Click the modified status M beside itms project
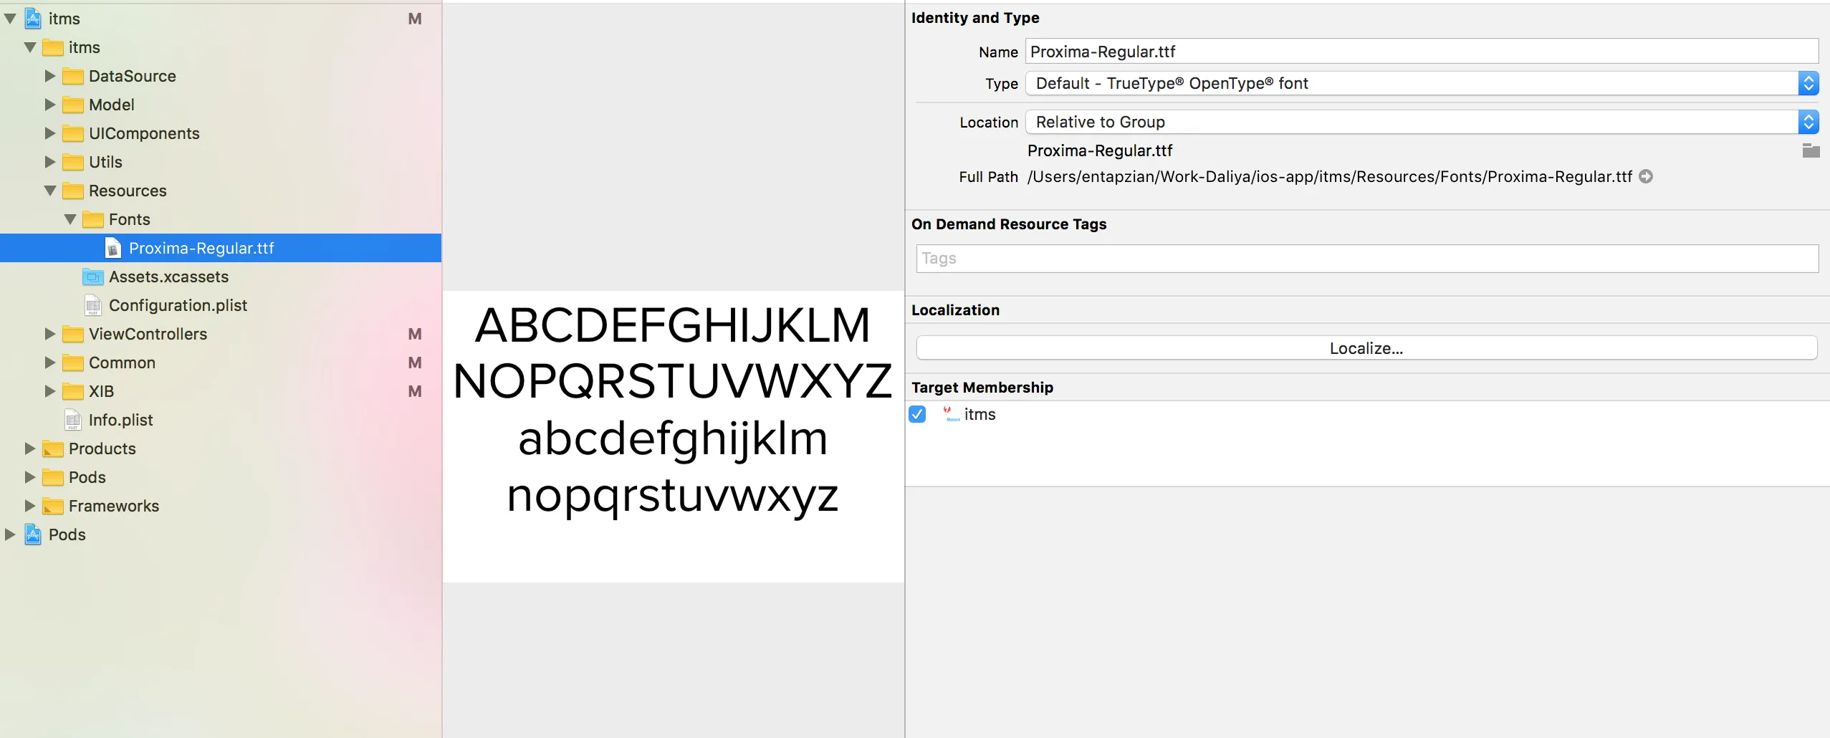This screenshot has height=738, width=1830. [x=414, y=19]
